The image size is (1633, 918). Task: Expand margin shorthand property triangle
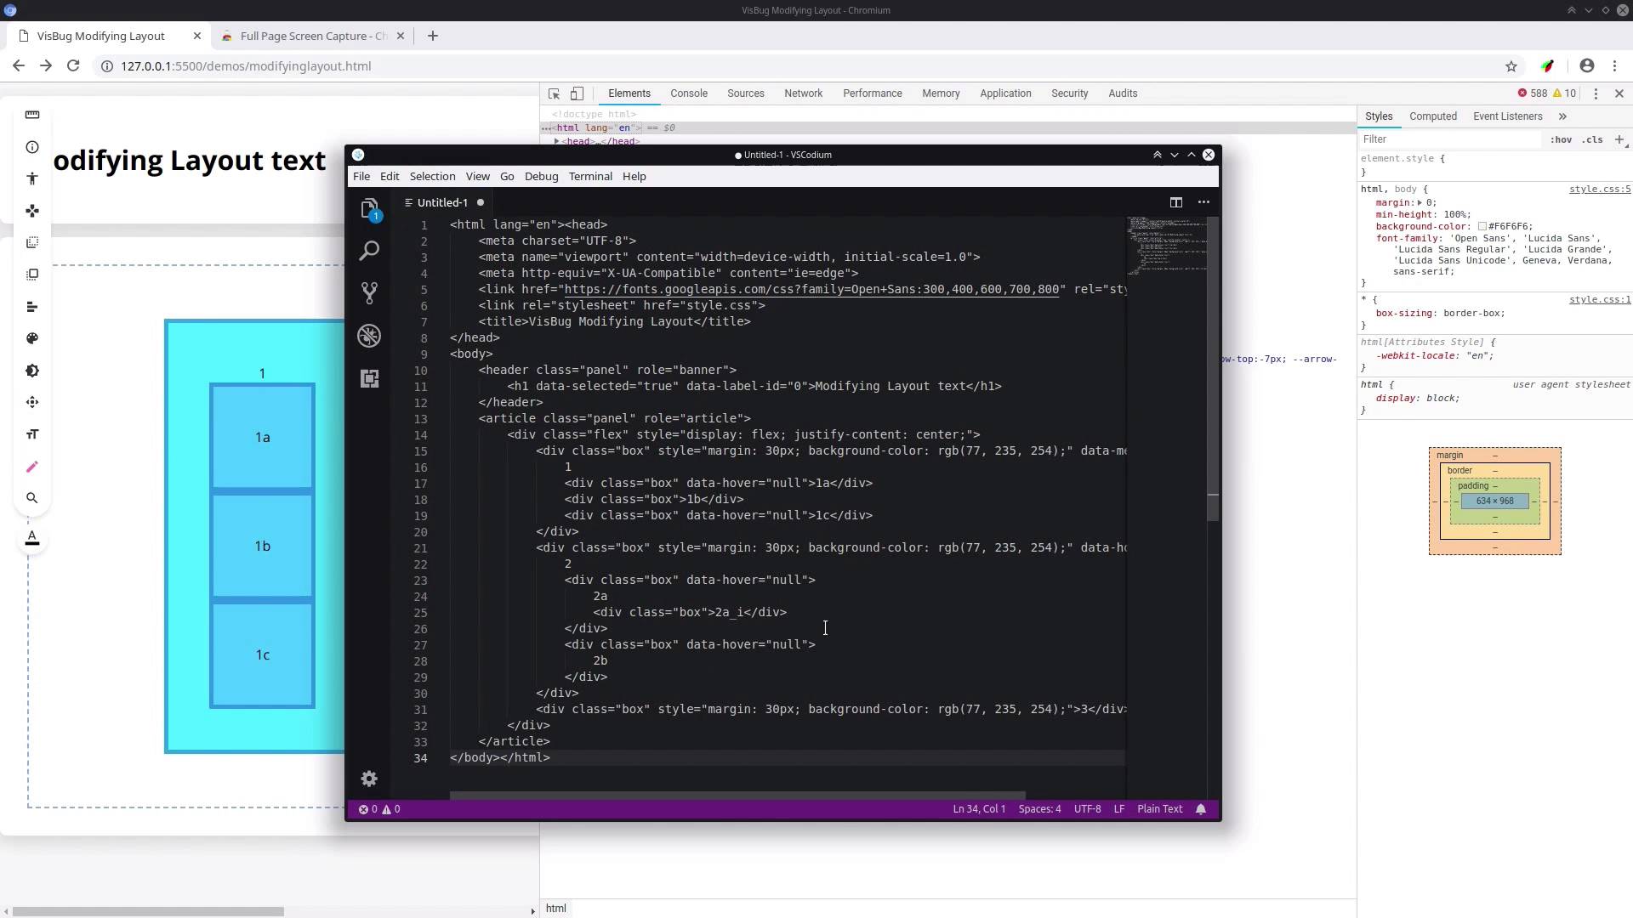[1420, 203]
